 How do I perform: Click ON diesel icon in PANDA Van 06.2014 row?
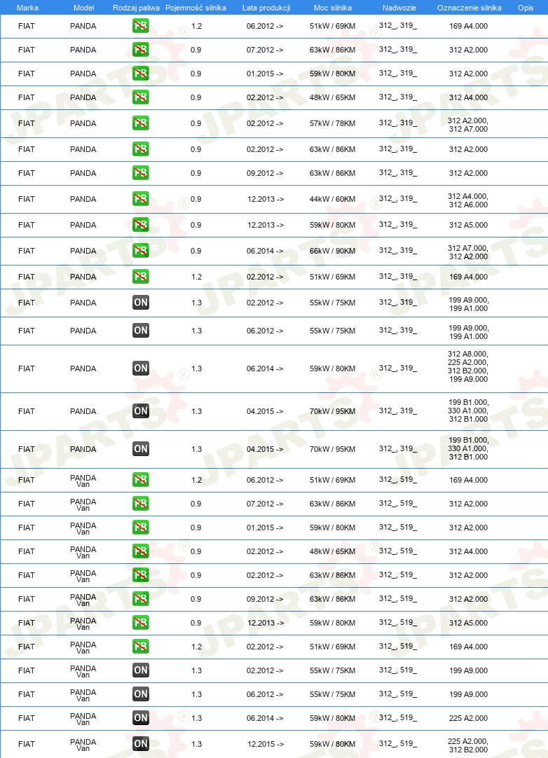(140, 718)
